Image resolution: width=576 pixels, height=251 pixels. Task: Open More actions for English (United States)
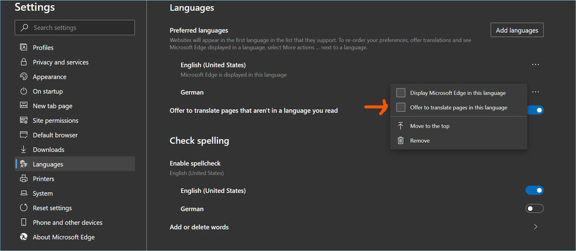pos(536,64)
